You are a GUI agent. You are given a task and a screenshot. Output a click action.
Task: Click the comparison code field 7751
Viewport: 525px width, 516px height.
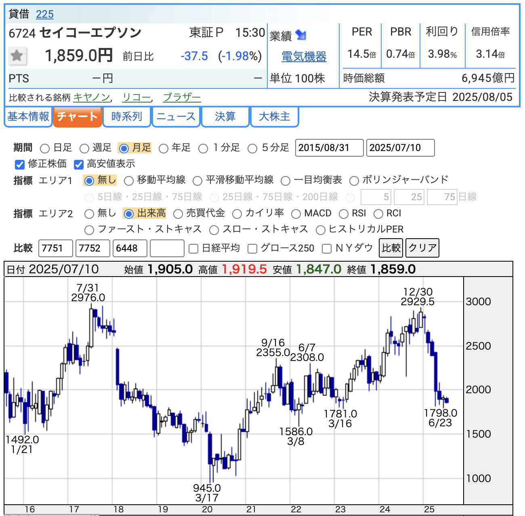(x=56, y=248)
